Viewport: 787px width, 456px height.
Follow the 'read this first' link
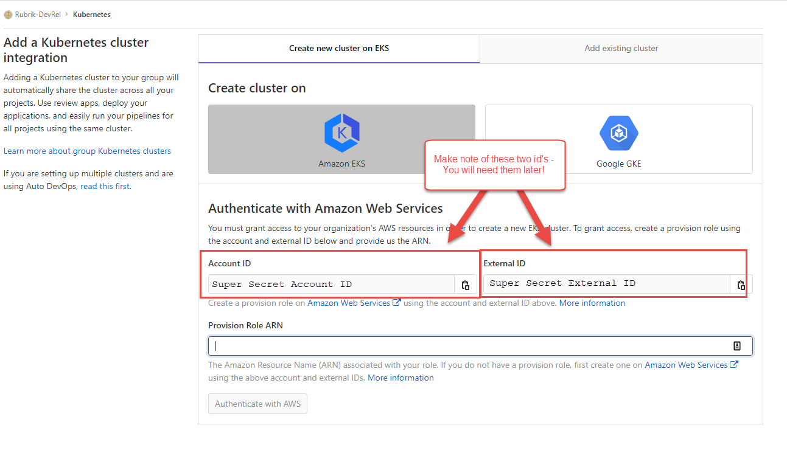point(105,186)
